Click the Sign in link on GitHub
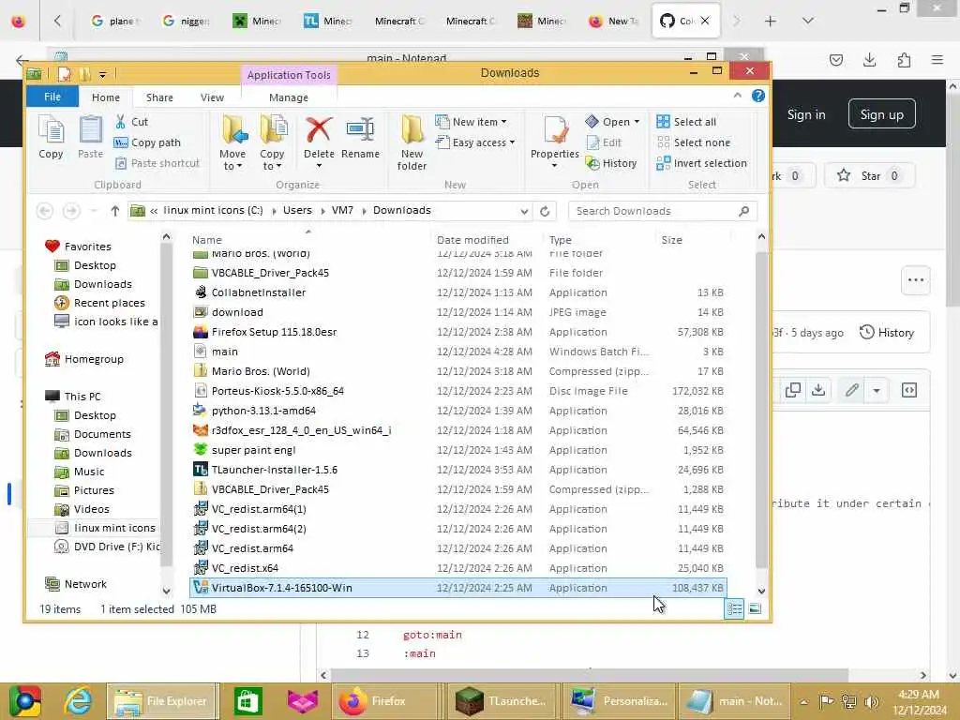Viewport: 960px width, 720px height. pos(806,114)
